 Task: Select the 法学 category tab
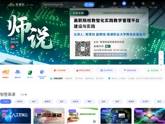(x=34, y=102)
